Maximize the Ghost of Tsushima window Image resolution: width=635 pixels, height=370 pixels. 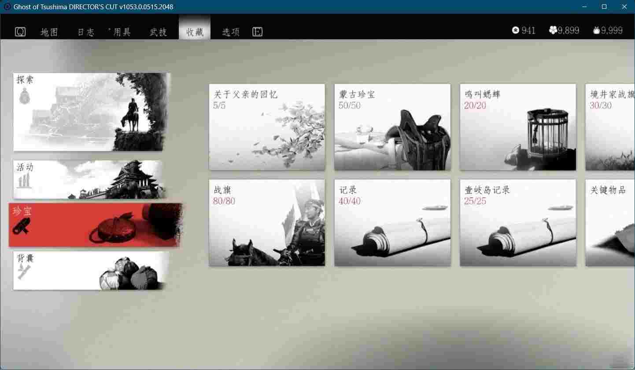(604, 7)
